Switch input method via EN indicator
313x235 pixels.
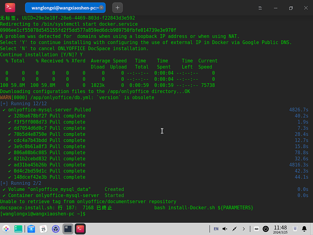tap(216, 229)
